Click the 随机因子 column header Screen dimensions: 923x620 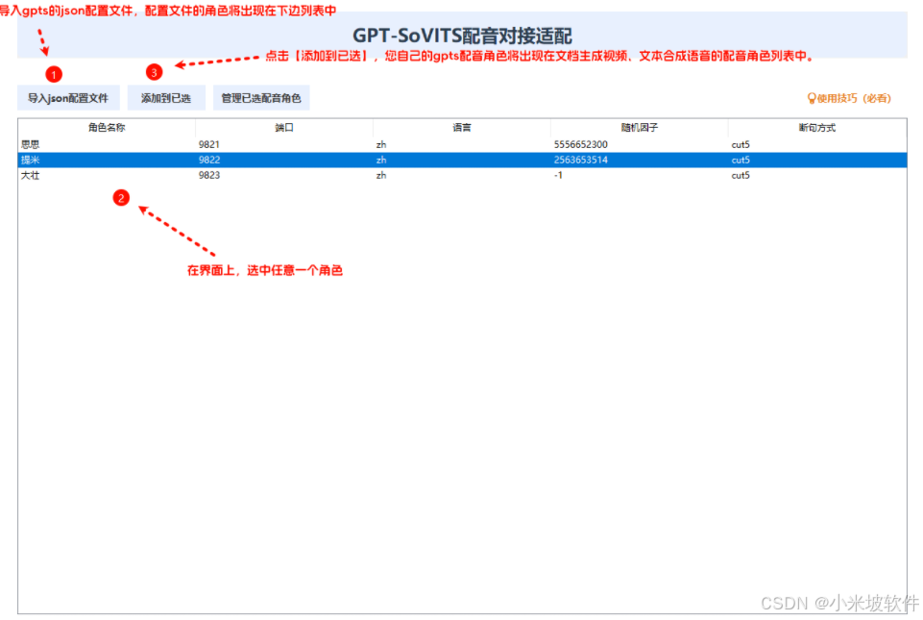click(x=640, y=127)
